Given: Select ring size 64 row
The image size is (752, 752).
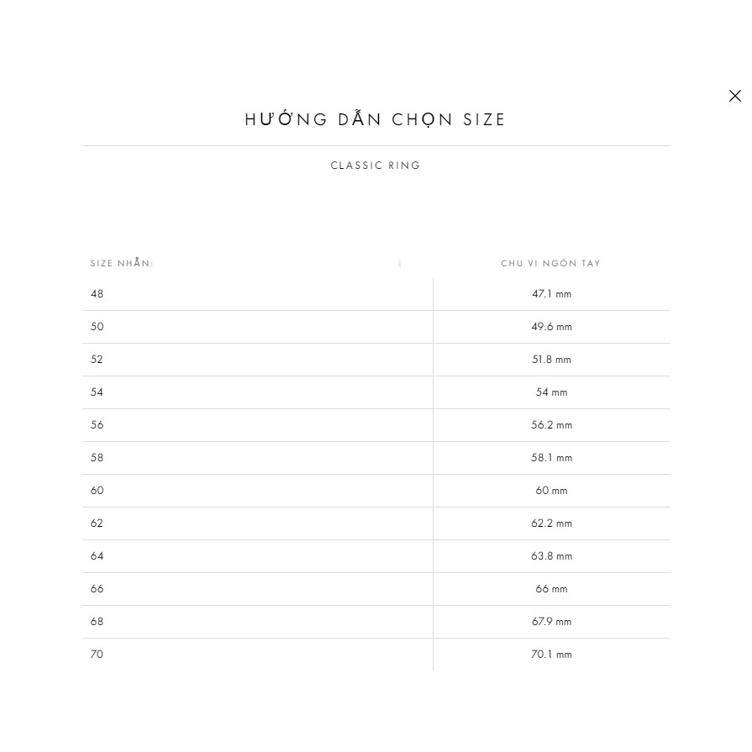Looking at the screenshot, I should pos(97,556).
